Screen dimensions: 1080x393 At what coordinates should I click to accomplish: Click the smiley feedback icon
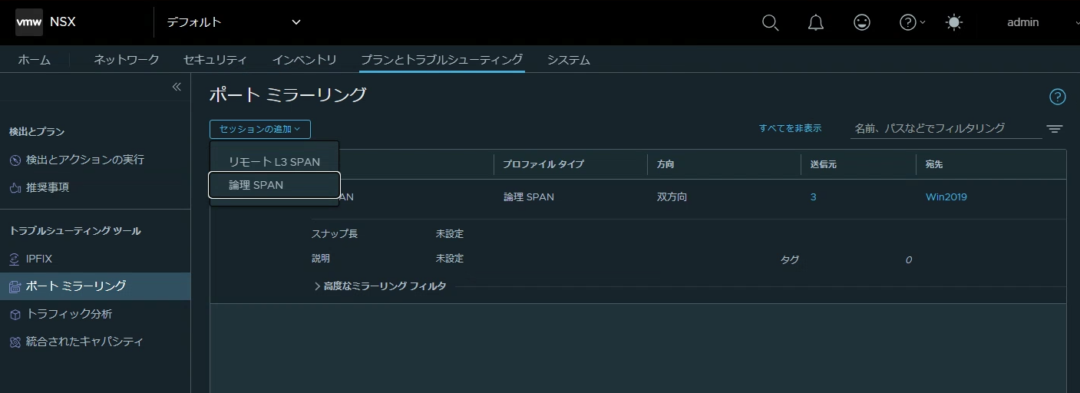click(x=862, y=22)
